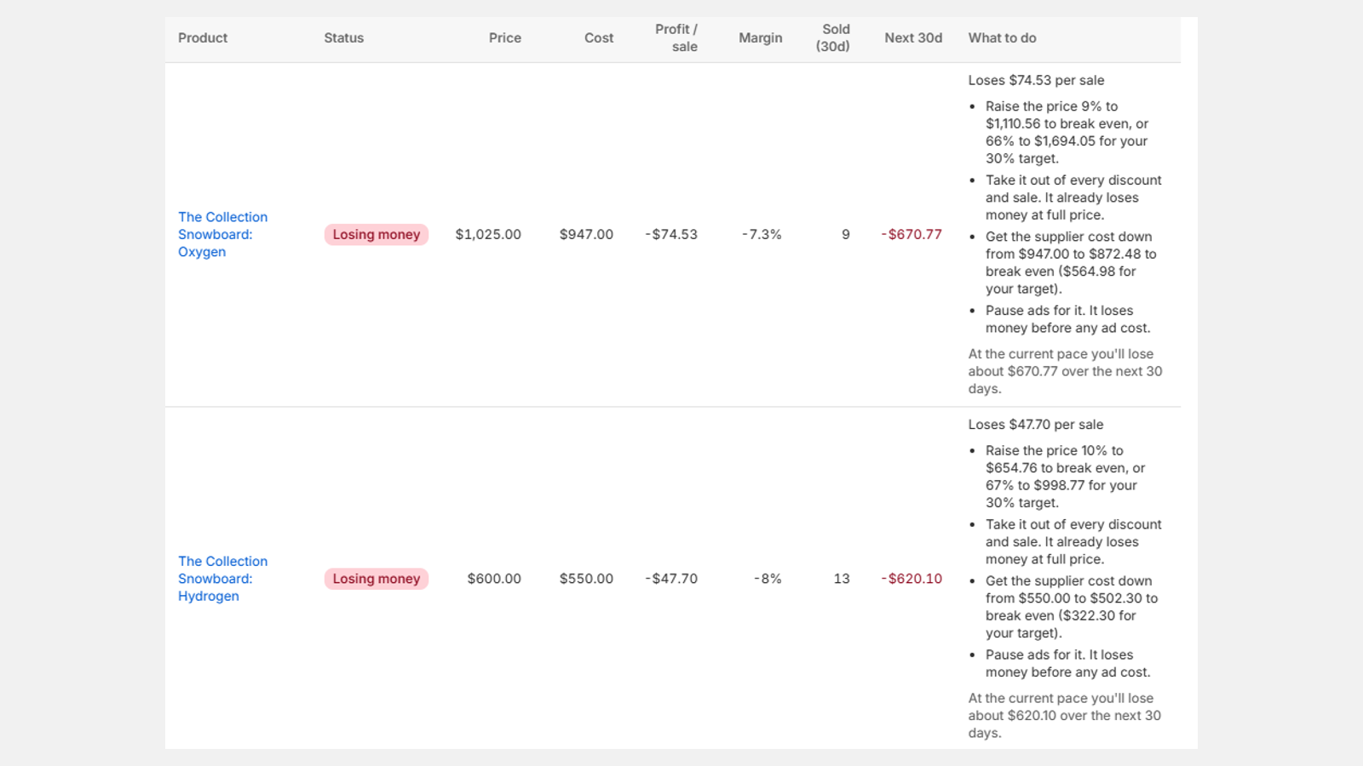The width and height of the screenshot is (1363, 766).
Task: Select the $1,025.00 price cell
Action: tap(488, 234)
